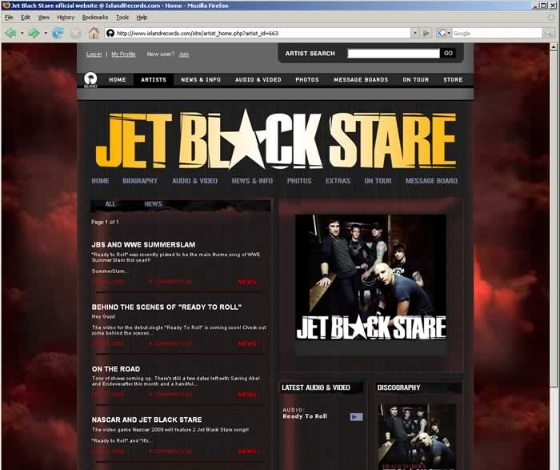Open the band's NEWS & INFO section
This screenshot has height=470, width=560.
pos(252,181)
